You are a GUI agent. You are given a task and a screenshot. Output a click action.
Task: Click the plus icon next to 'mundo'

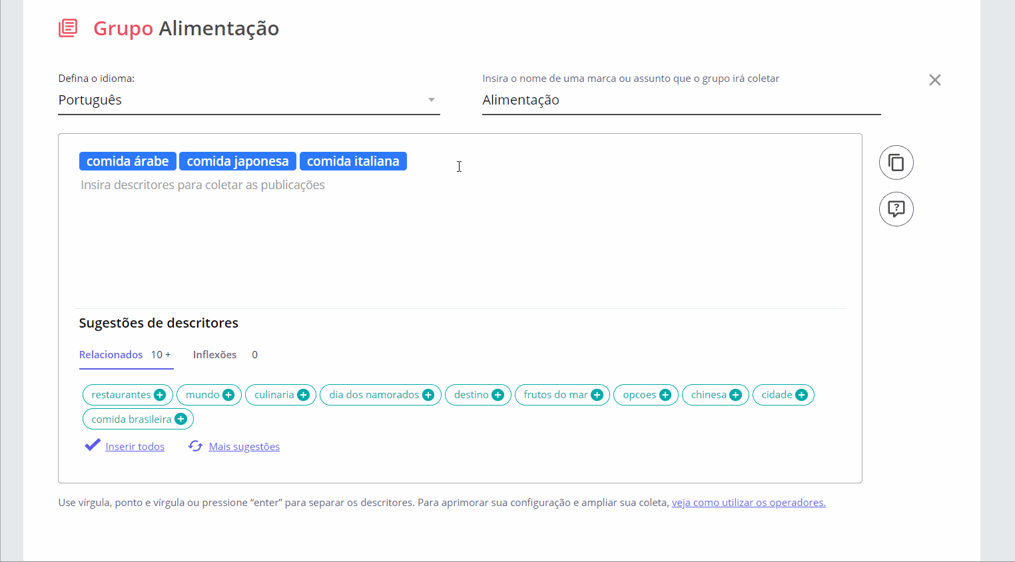(x=228, y=395)
